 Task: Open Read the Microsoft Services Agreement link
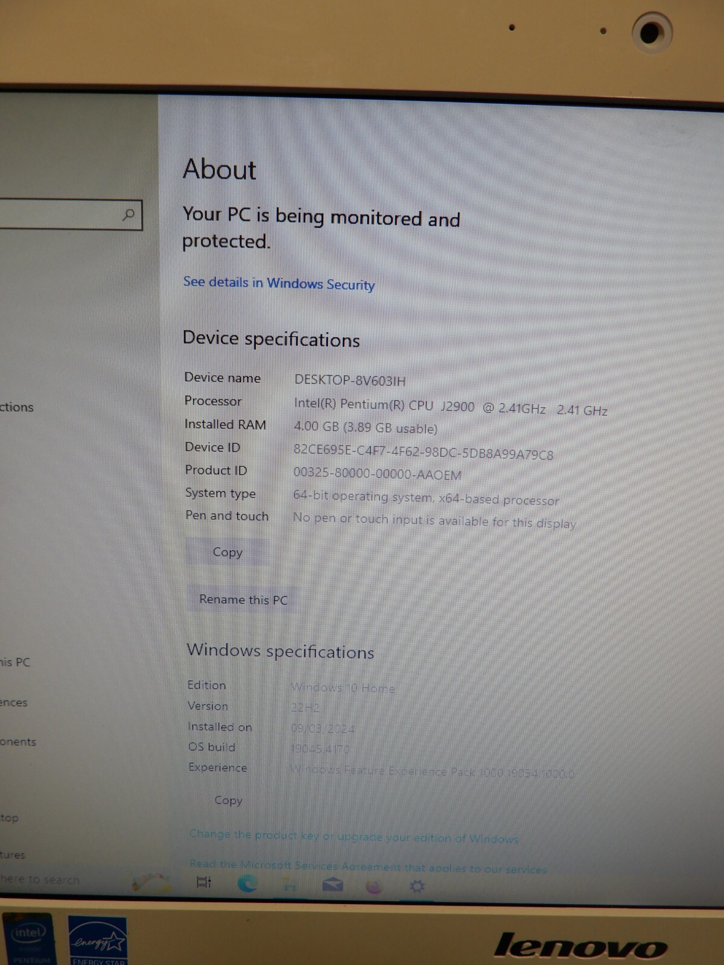(x=368, y=867)
